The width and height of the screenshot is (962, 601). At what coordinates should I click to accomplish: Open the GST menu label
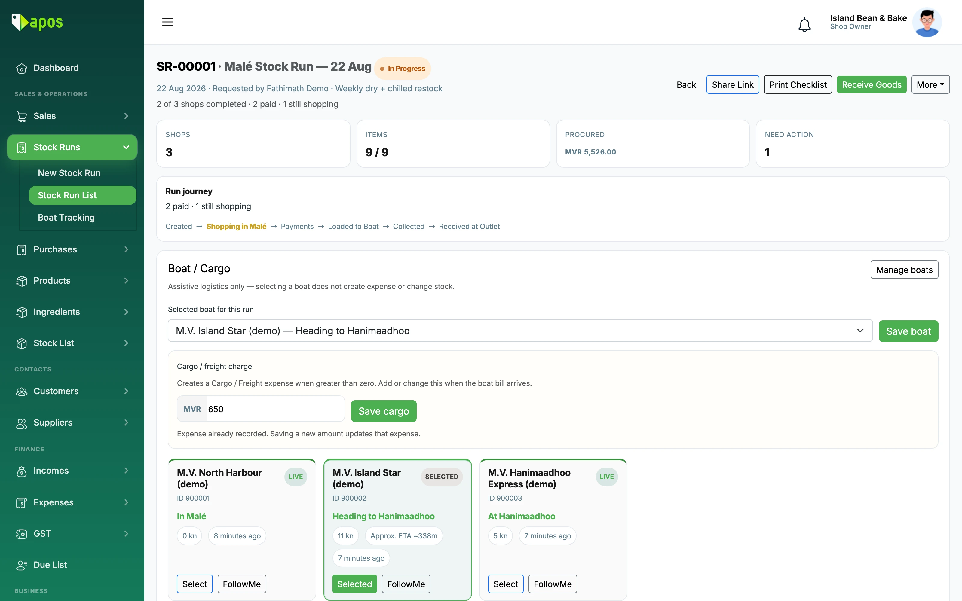[x=42, y=534]
